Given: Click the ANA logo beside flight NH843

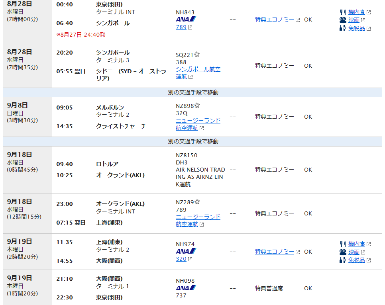Looking at the screenshot, I should coord(186,19).
